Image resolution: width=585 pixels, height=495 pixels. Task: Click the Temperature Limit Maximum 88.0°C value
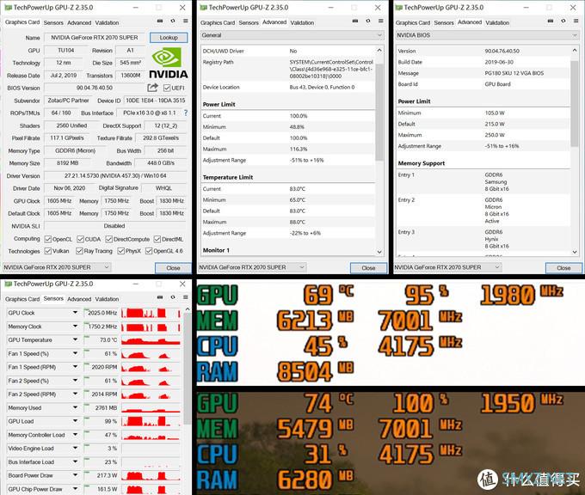click(x=298, y=222)
